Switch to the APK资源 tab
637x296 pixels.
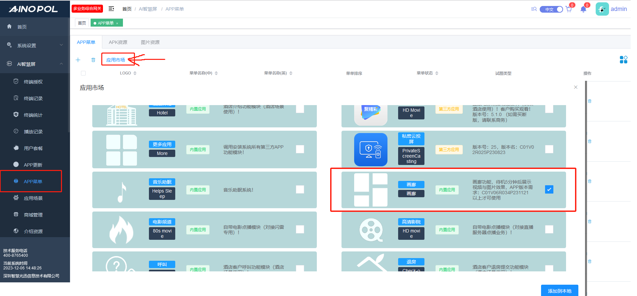(x=118, y=42)
